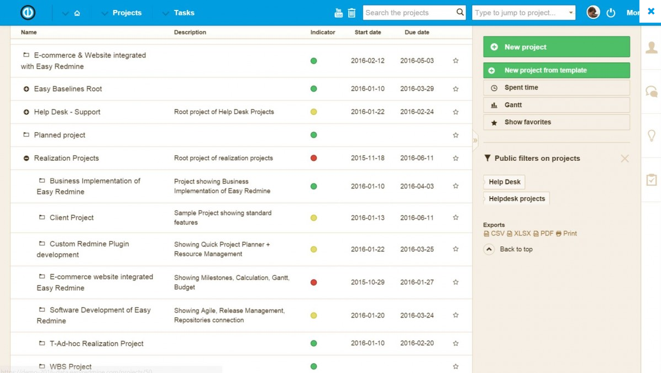This screenshot has height=373, width=661.
Task: Click the folder icon for Planned project
Action: (26, 134)
